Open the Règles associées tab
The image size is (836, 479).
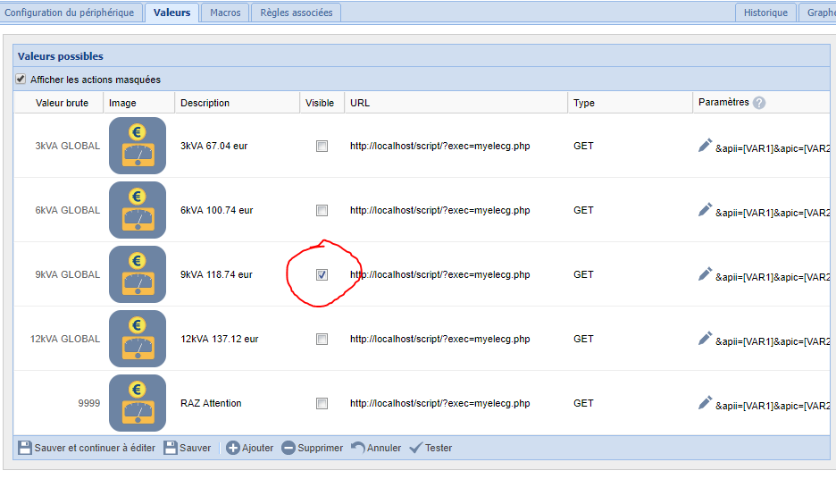296,13
